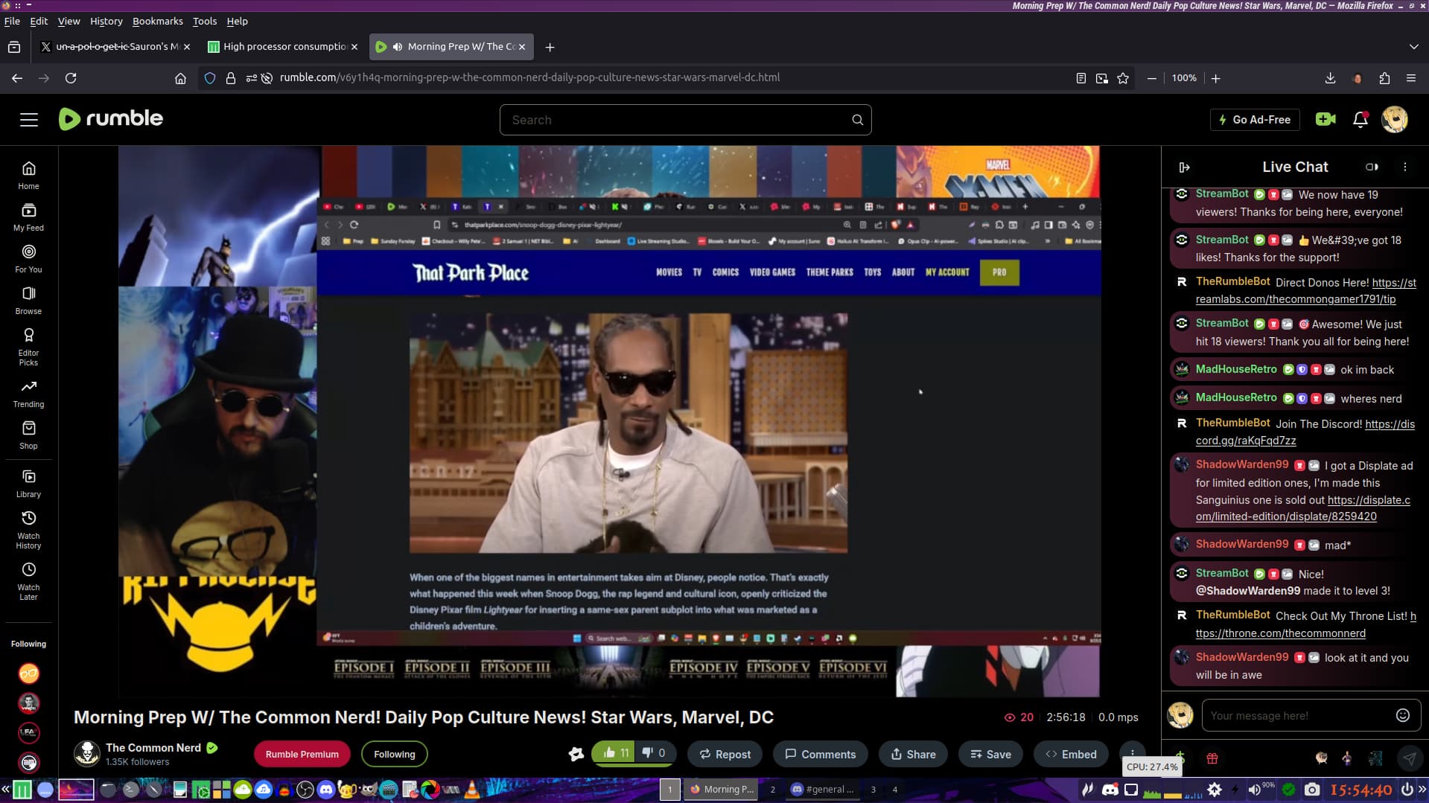The width and height of the screenshot is (1429, 803).
Task: Open more options beside Embed button
Action: coord(1132,752)
